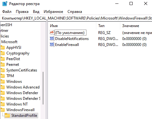The image size is (152, 119).
Task: Click the DWORD icon next to DisableNotifications
Action: click(x=52, y=38)
